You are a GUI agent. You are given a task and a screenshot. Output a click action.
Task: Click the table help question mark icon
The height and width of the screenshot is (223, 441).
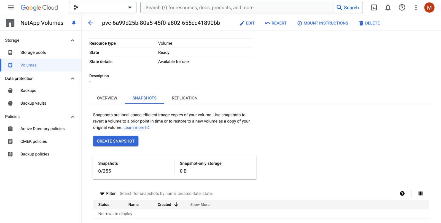[x=402, y=193]
